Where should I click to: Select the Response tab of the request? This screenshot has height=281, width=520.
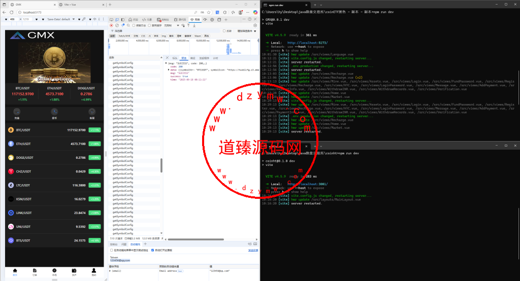[192, 58]
